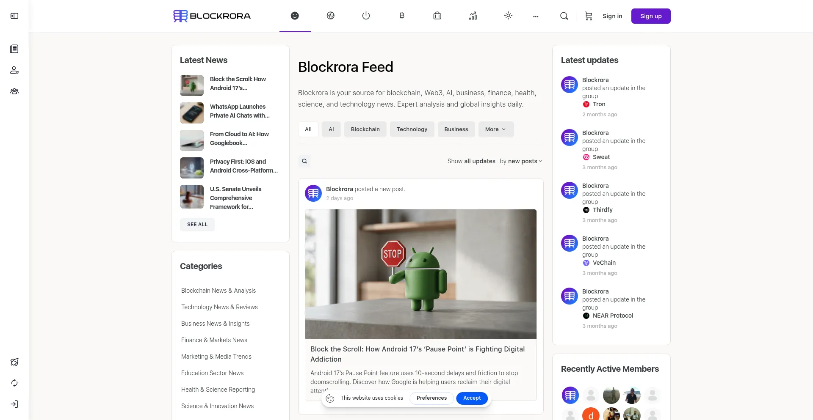
Task: Open the members profile sidebar icon
Action: (x=14, y=70)
